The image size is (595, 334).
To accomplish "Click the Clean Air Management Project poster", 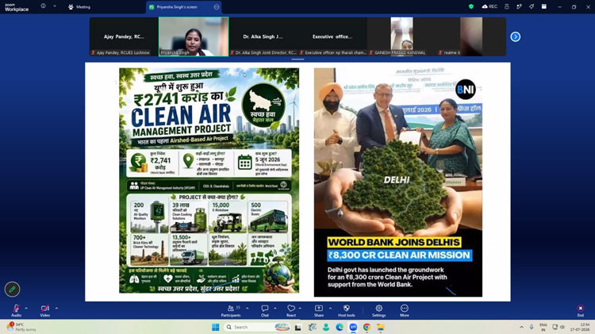I will [209, 181].
